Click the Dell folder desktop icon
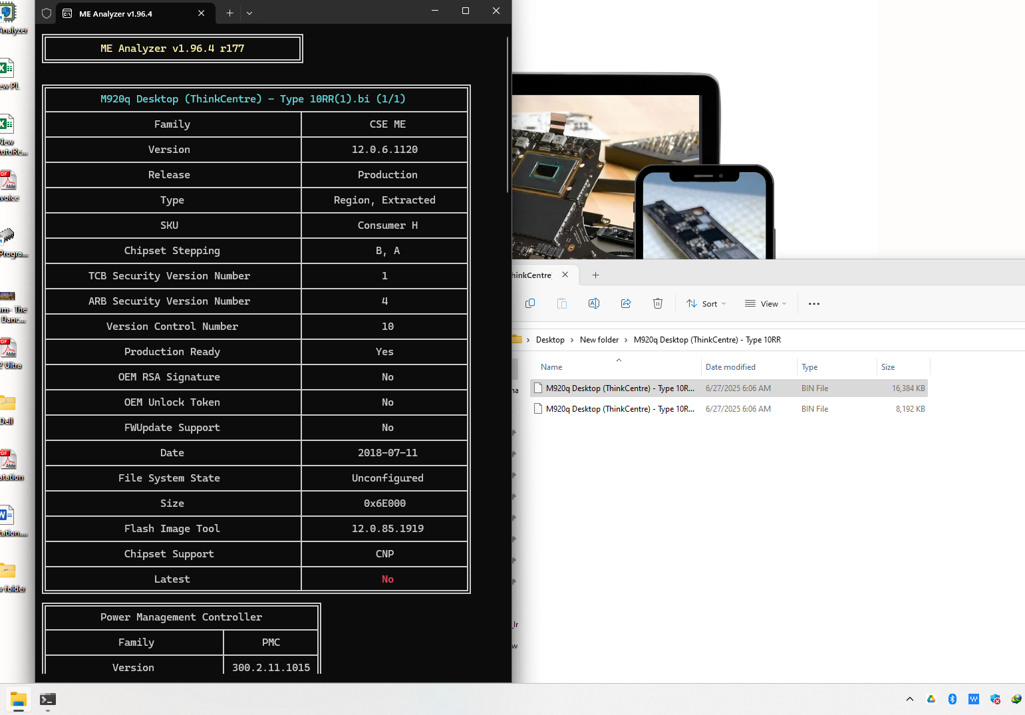 [x=7, y=408]
